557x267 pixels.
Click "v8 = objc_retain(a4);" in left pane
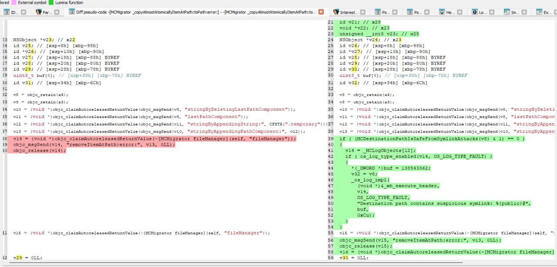click(41, 95)
